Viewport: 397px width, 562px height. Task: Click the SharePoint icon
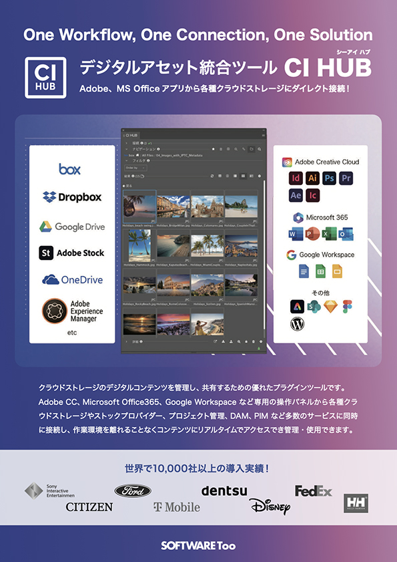coord(314,307)
